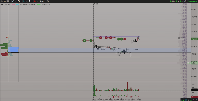The height and width of the screenshot is (101, 198).
Task: Click the 1.3445 price axis label
Action: coord(194,17)
